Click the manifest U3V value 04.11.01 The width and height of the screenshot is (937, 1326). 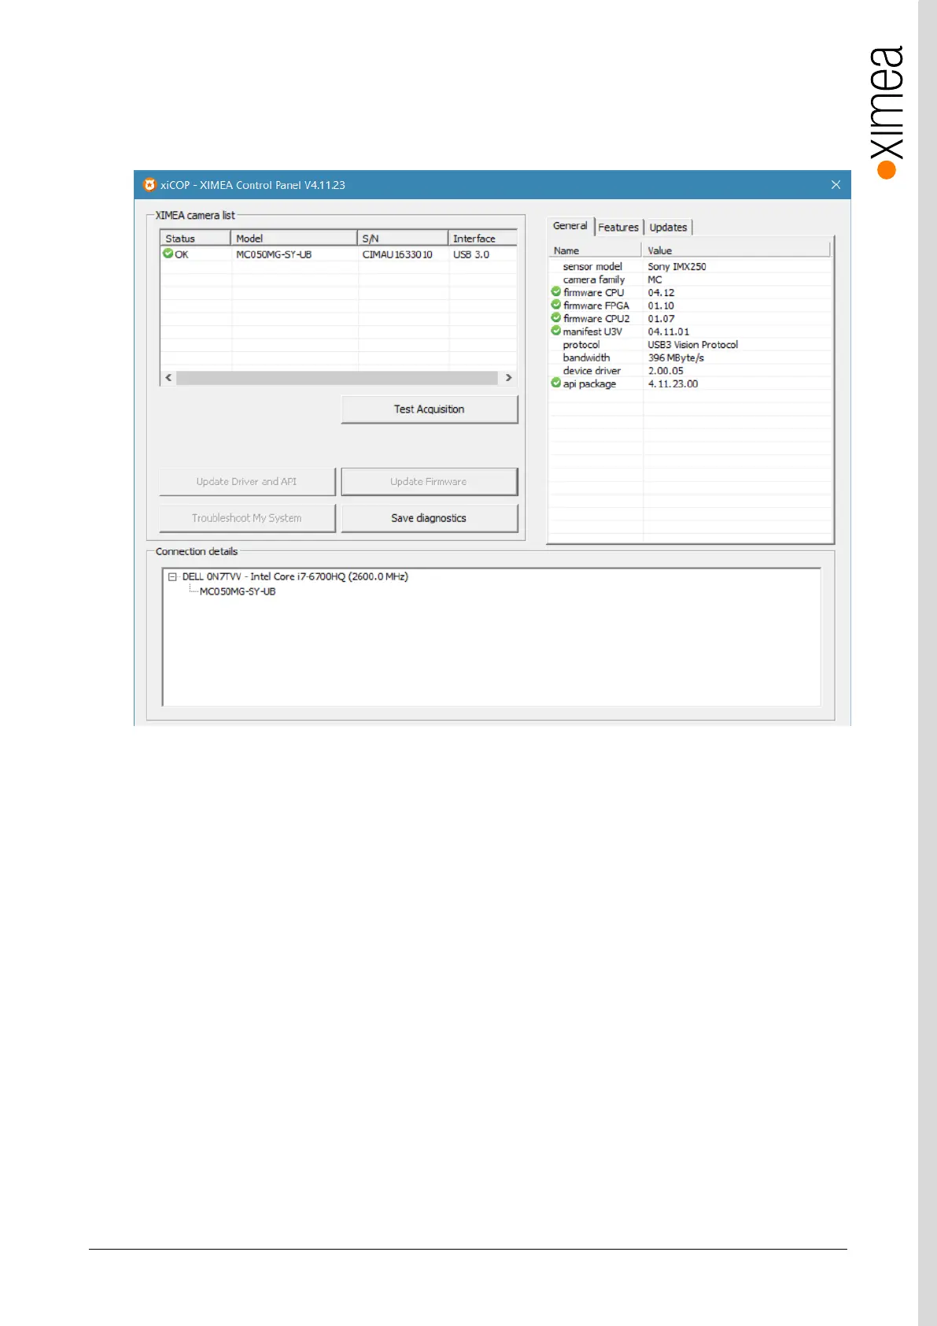pyautogui.click(x=669, y=331)
